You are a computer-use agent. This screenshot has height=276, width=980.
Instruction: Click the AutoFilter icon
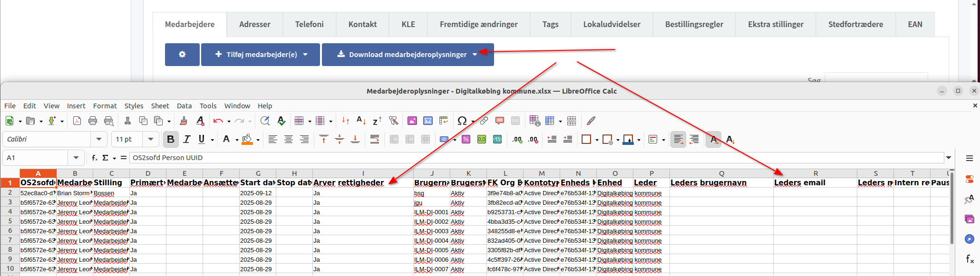[x=393, y=121]
